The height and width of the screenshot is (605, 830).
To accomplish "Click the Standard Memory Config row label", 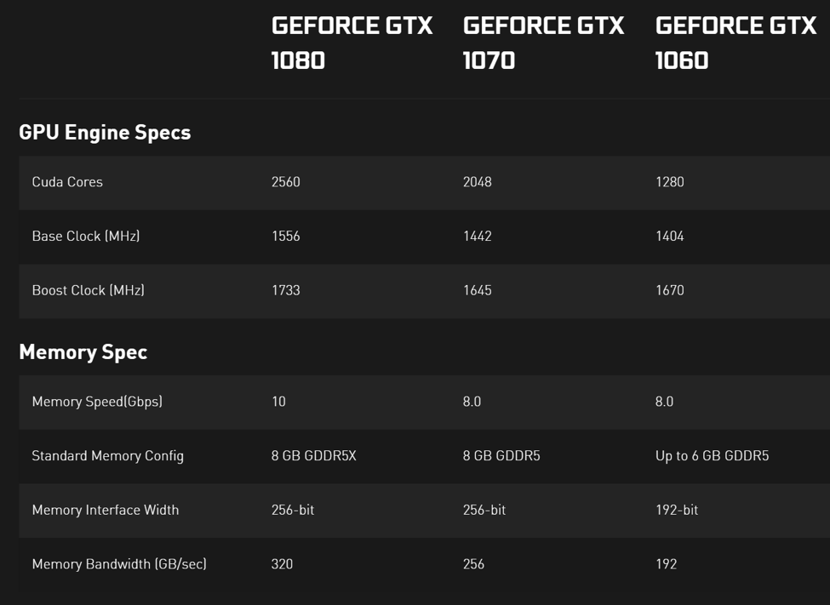I will click(x=108, y=456).
